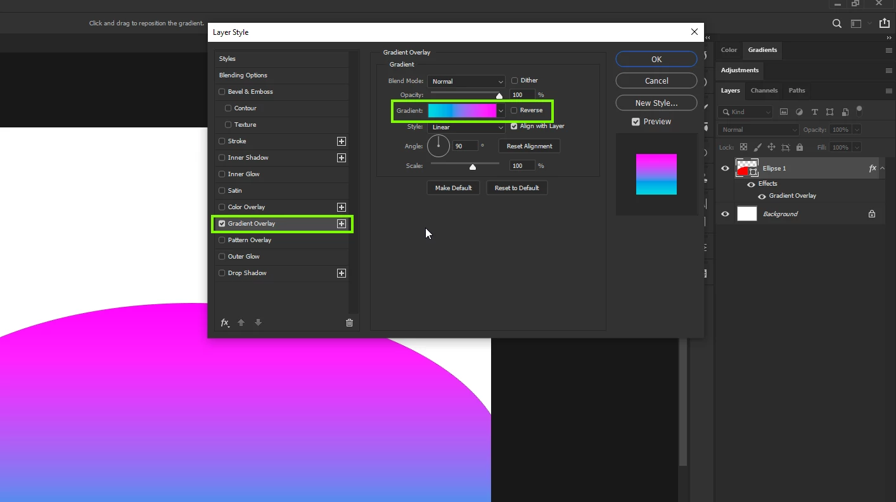This screenshot has width=896, height=502.
Task: Lock transparent pixels icon in the Layers panel
Action: click(743, 147)
